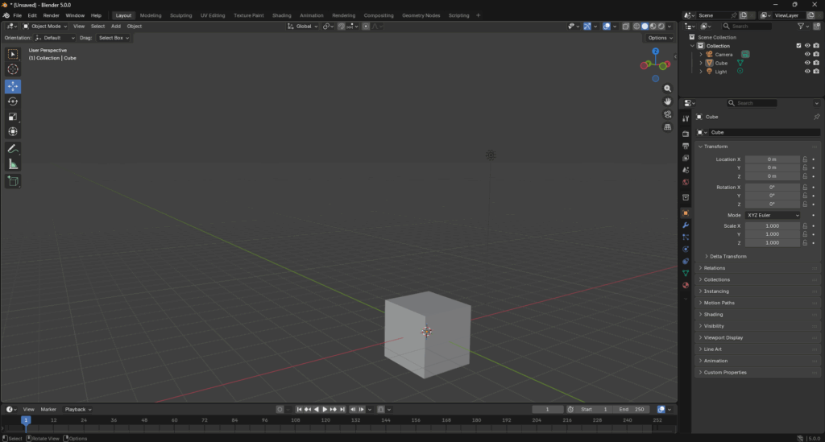
Task: Click the Location X value field
Action: click(x=772, y=159)
